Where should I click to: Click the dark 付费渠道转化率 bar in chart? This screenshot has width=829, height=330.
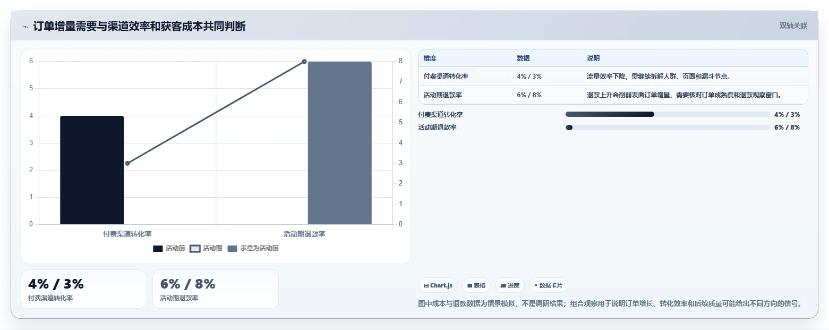pos(92,170)
